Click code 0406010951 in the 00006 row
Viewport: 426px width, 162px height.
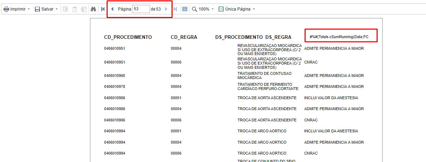[x=115, y=62]
